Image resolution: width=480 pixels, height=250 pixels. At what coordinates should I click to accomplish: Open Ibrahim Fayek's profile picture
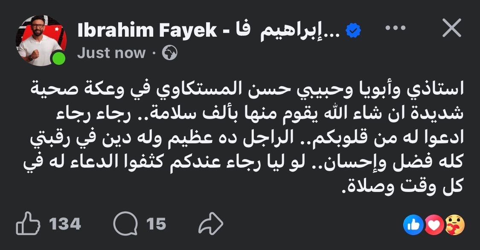pyautogui.click(x=40, y=41)
